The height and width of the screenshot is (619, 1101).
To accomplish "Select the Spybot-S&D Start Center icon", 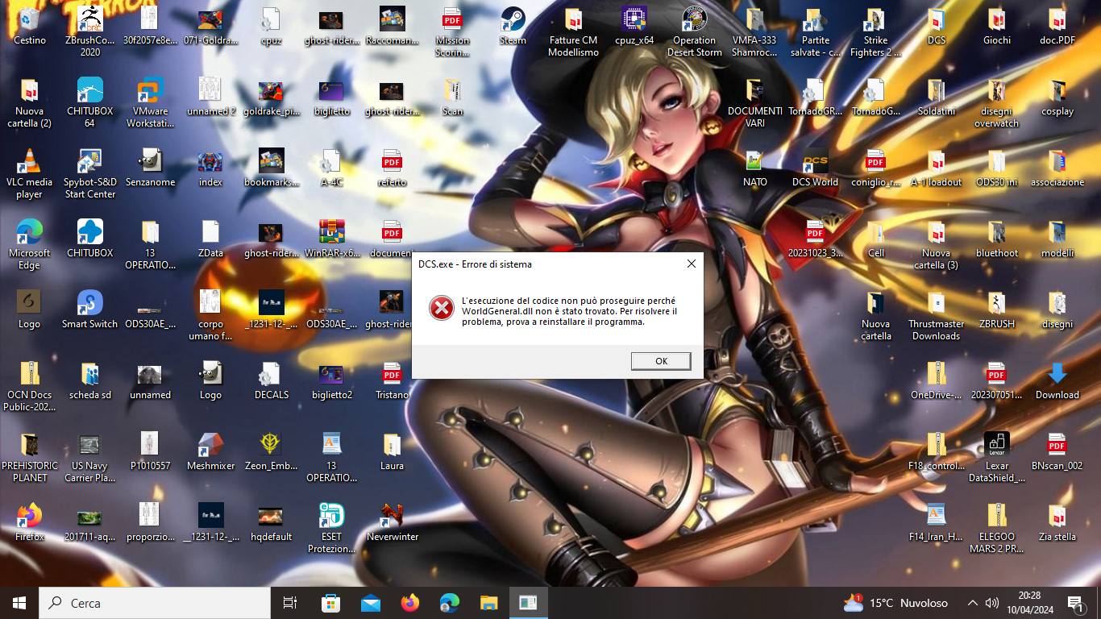I will pyautogui.click(x=89, y=172).
